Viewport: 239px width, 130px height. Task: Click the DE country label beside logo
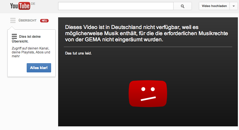pos(33,4)
